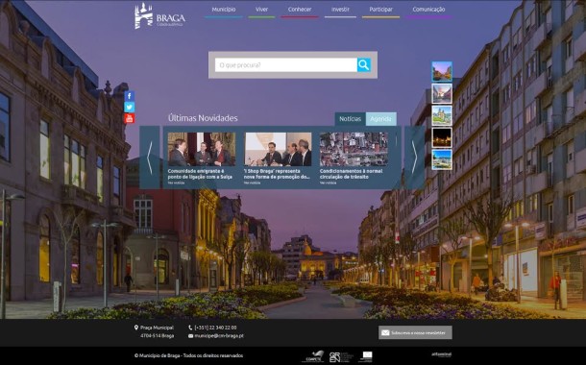Screen dimensions: 586x365
Task: Open the Comunicação menu
Action: pyautogui.click(x=428, y=10)
